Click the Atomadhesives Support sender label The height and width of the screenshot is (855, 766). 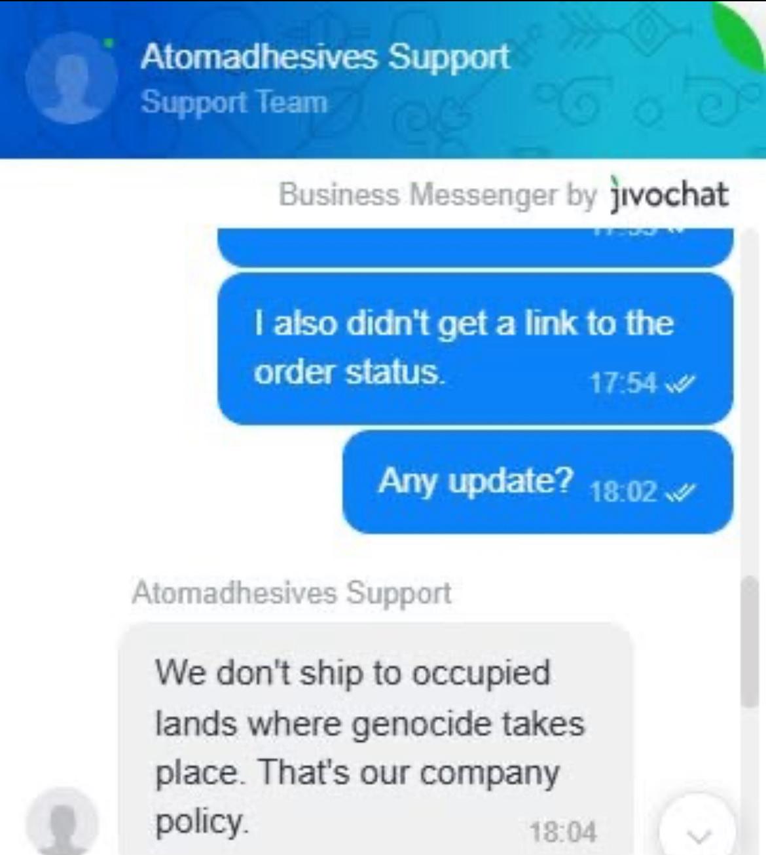coord(291,593)
